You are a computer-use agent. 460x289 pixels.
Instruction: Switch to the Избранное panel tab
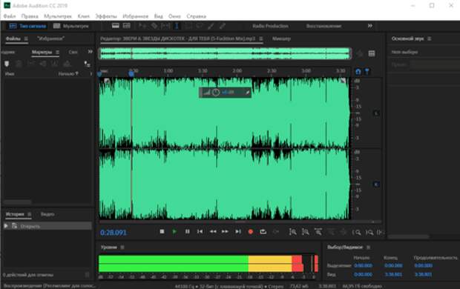50,39
